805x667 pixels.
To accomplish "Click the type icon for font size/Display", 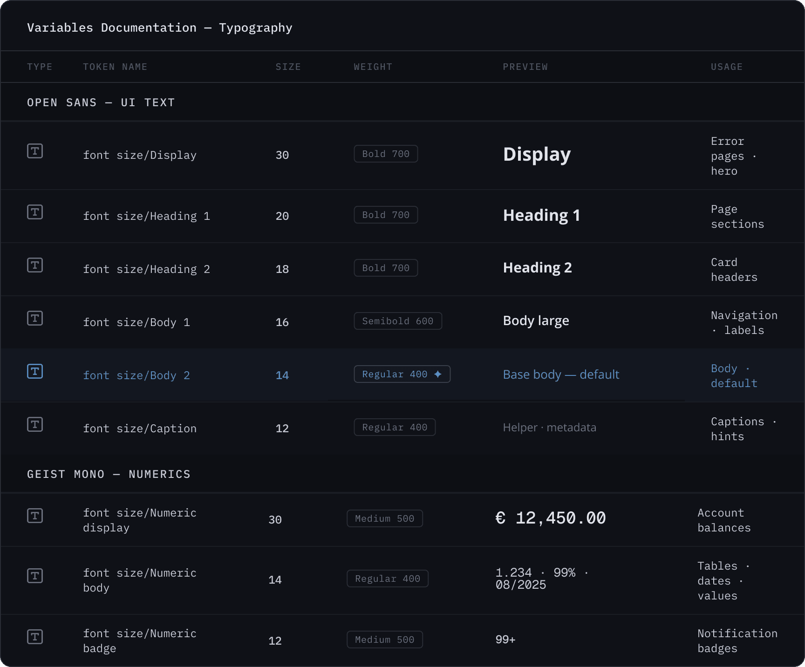I will tap(35, 151).
